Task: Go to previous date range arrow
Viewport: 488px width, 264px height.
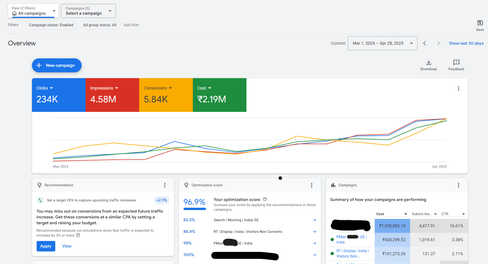Action: [424, 43]
